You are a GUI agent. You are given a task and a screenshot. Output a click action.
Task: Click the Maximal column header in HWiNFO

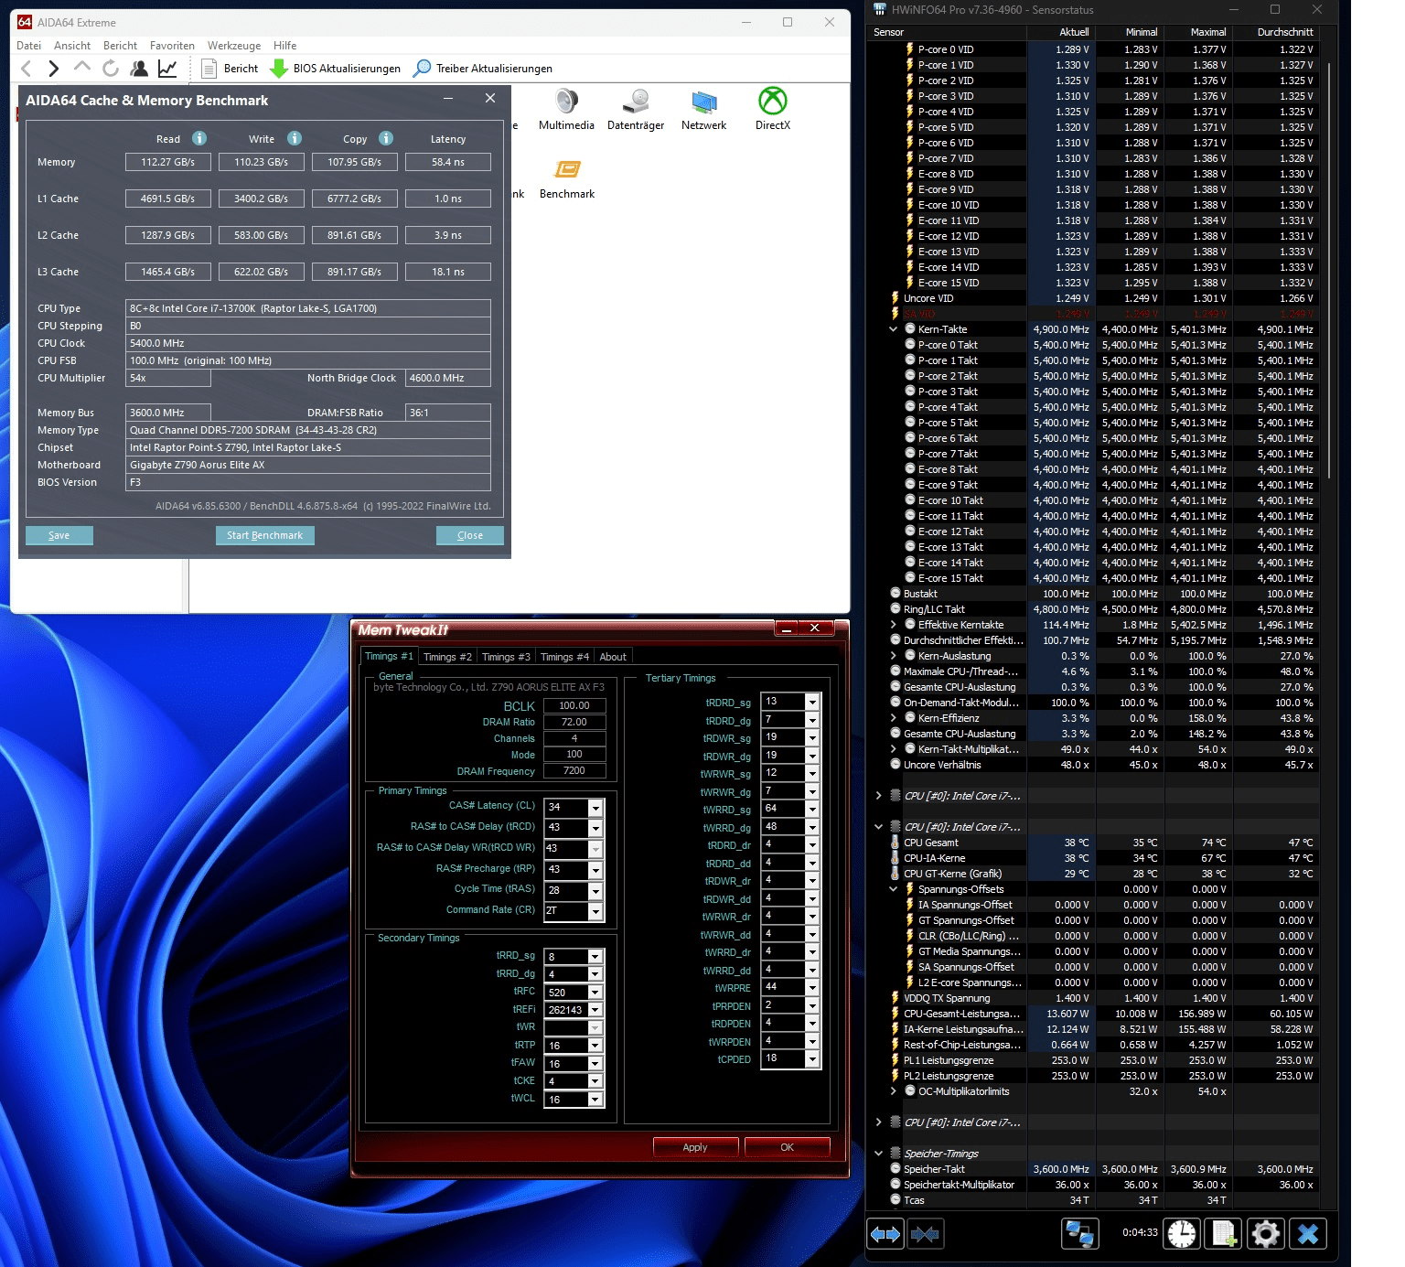(x=1199, y=32)
